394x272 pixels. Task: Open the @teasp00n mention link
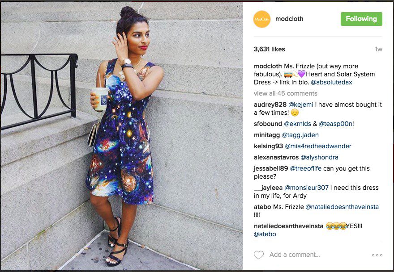pos(335,124)
